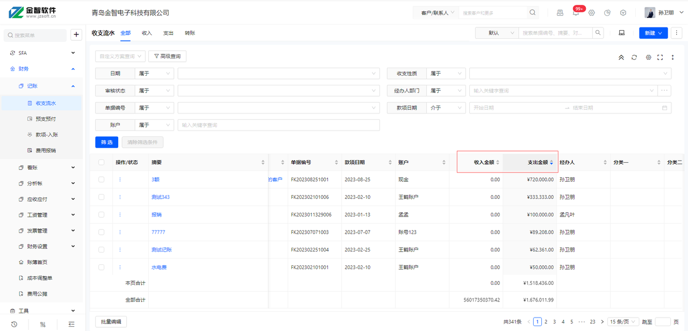Check the row for 测试记账

tap(102, 249)
